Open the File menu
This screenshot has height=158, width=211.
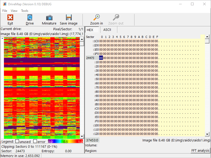[x=5, y=11]
